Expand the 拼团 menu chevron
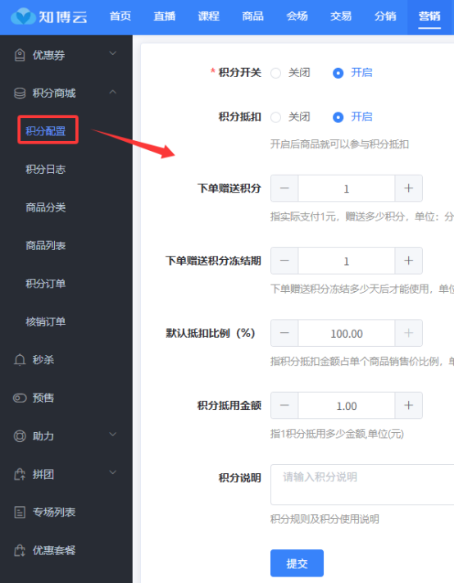 click(112, 472)
